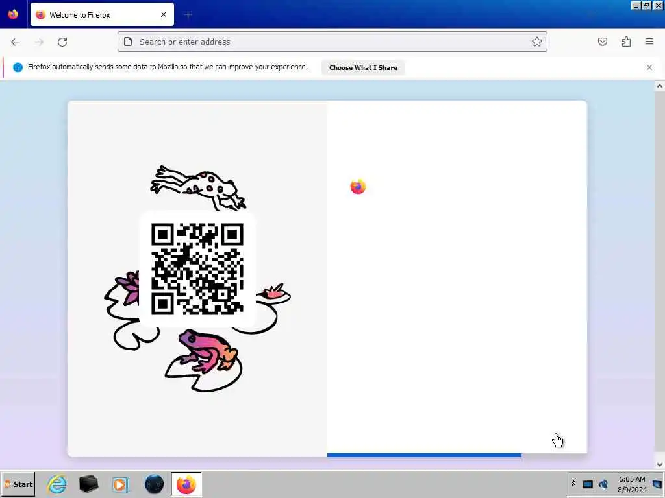Click the scrollbar down arrow

point(660,464)
